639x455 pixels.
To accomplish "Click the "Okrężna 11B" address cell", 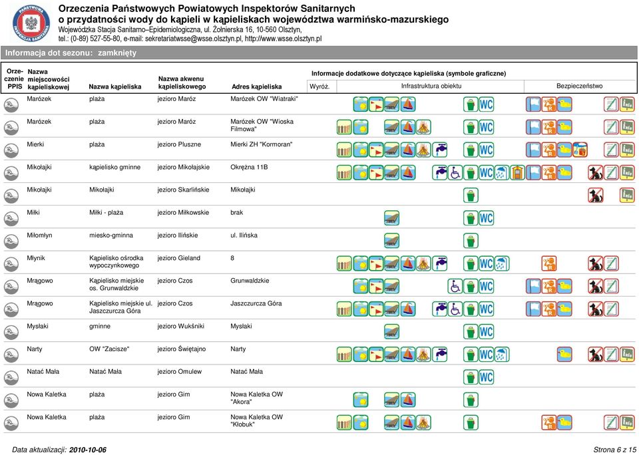I will 249,168.
